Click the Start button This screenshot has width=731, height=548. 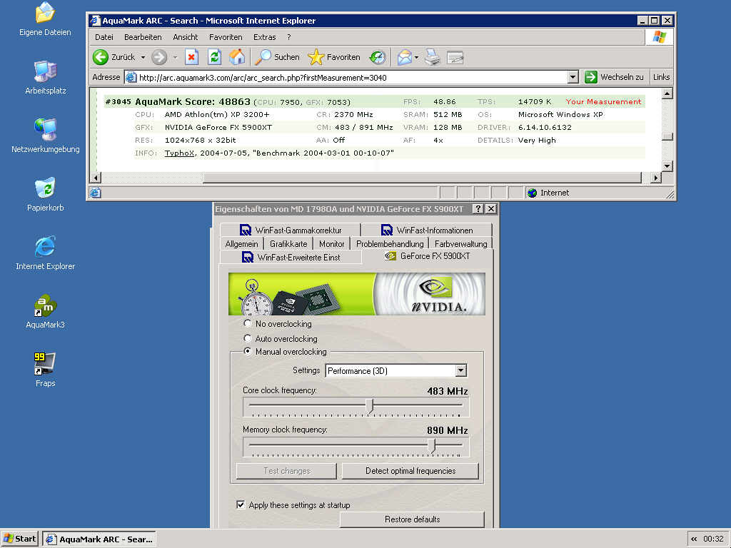point(19,539)
